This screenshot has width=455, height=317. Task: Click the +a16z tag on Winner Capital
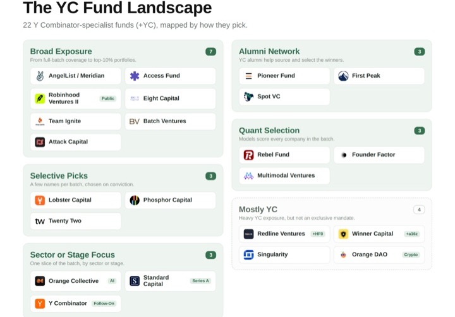[412, 234]
